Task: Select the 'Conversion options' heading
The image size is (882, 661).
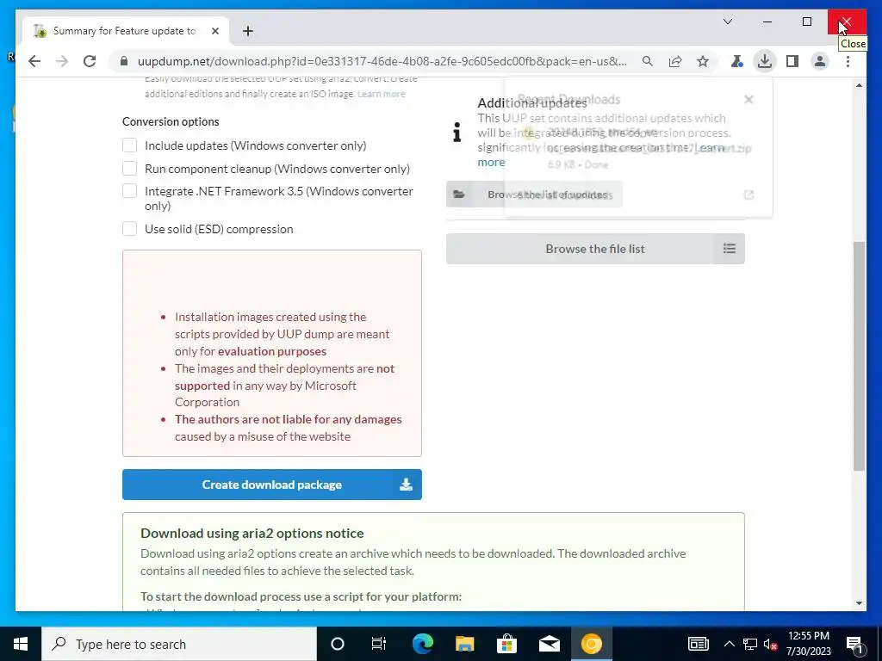Action: pos(171,121)
